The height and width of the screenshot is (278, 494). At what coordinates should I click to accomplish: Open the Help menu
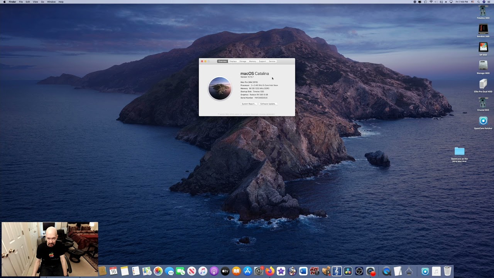click(61, 2)
